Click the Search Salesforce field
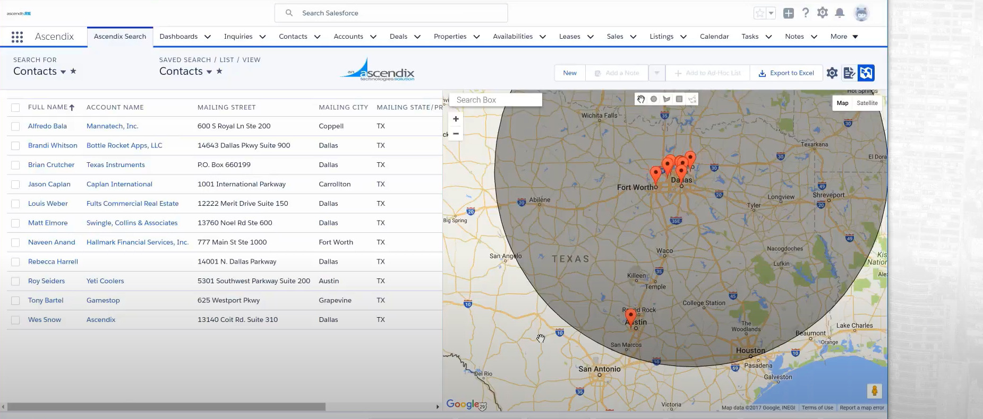 (391, 13)
